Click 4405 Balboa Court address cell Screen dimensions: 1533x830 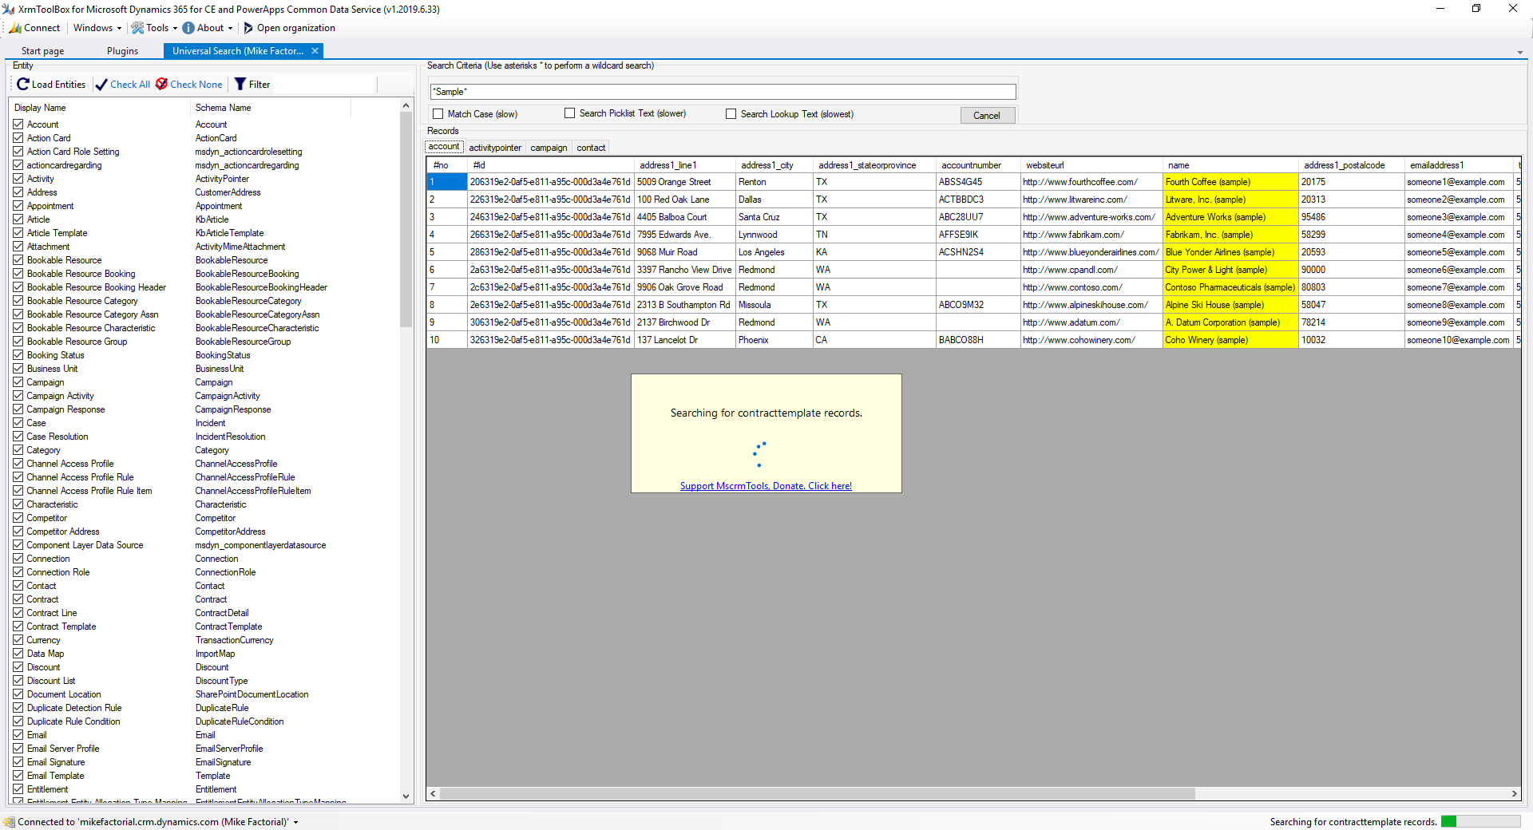click(x=684, y=217)
